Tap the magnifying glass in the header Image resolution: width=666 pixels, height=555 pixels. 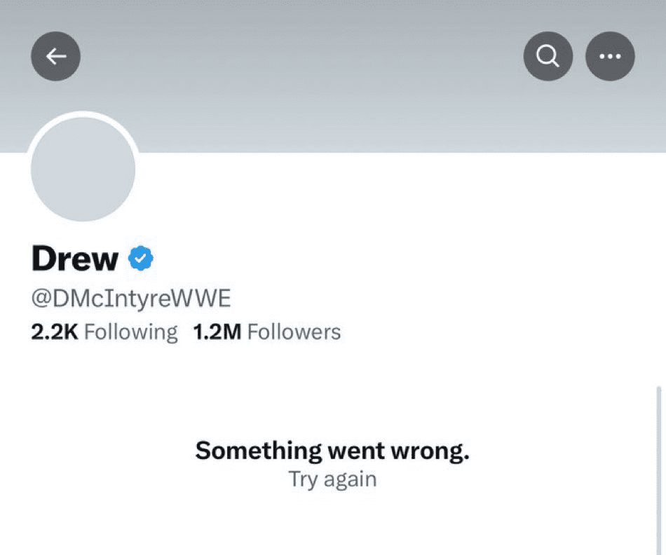(x=548, y=56)
